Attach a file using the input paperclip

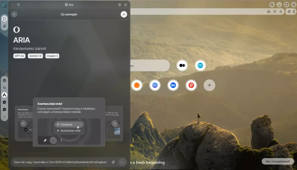coord(113,162)
